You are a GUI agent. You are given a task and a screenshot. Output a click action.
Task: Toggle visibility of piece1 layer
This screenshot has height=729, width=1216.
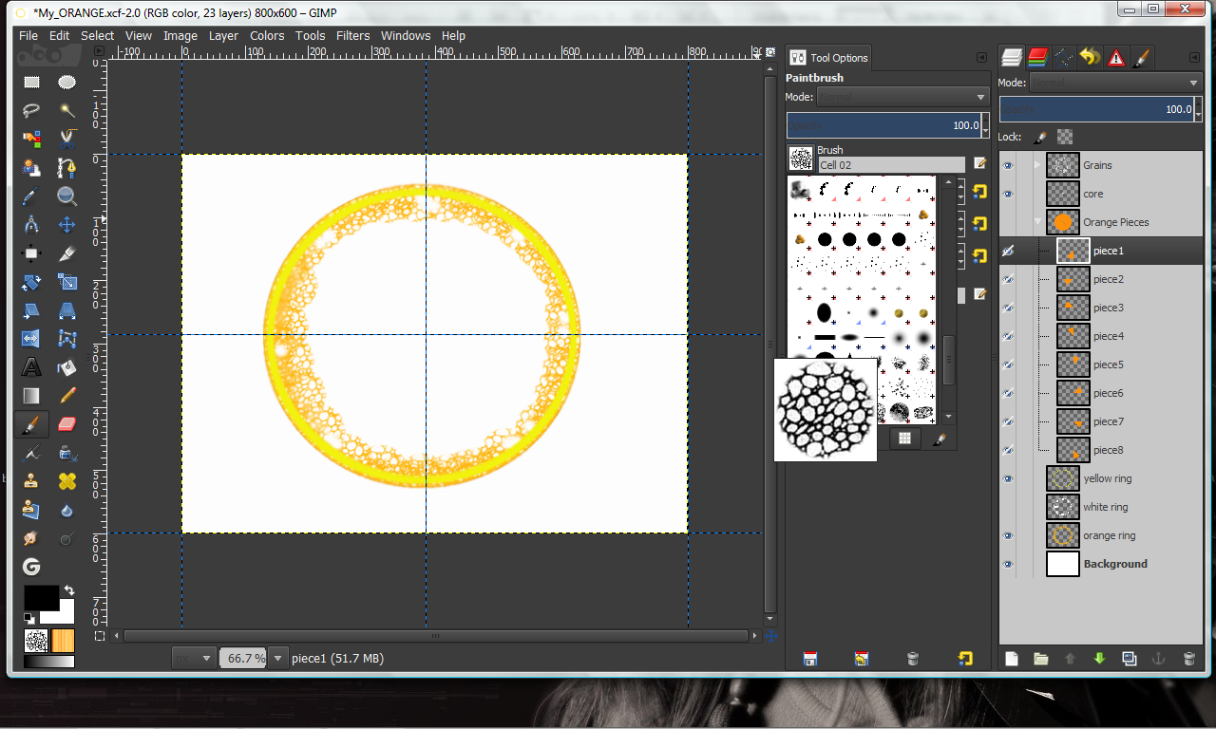pos(1008,251)
